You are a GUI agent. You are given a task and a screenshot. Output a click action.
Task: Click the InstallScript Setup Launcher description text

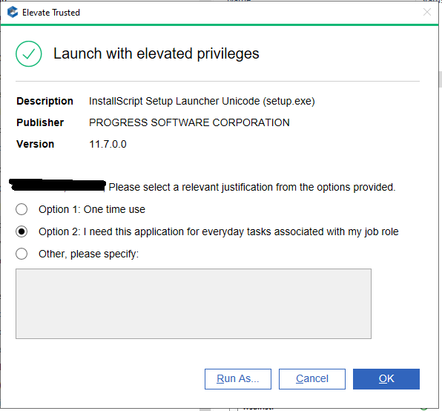202,101
